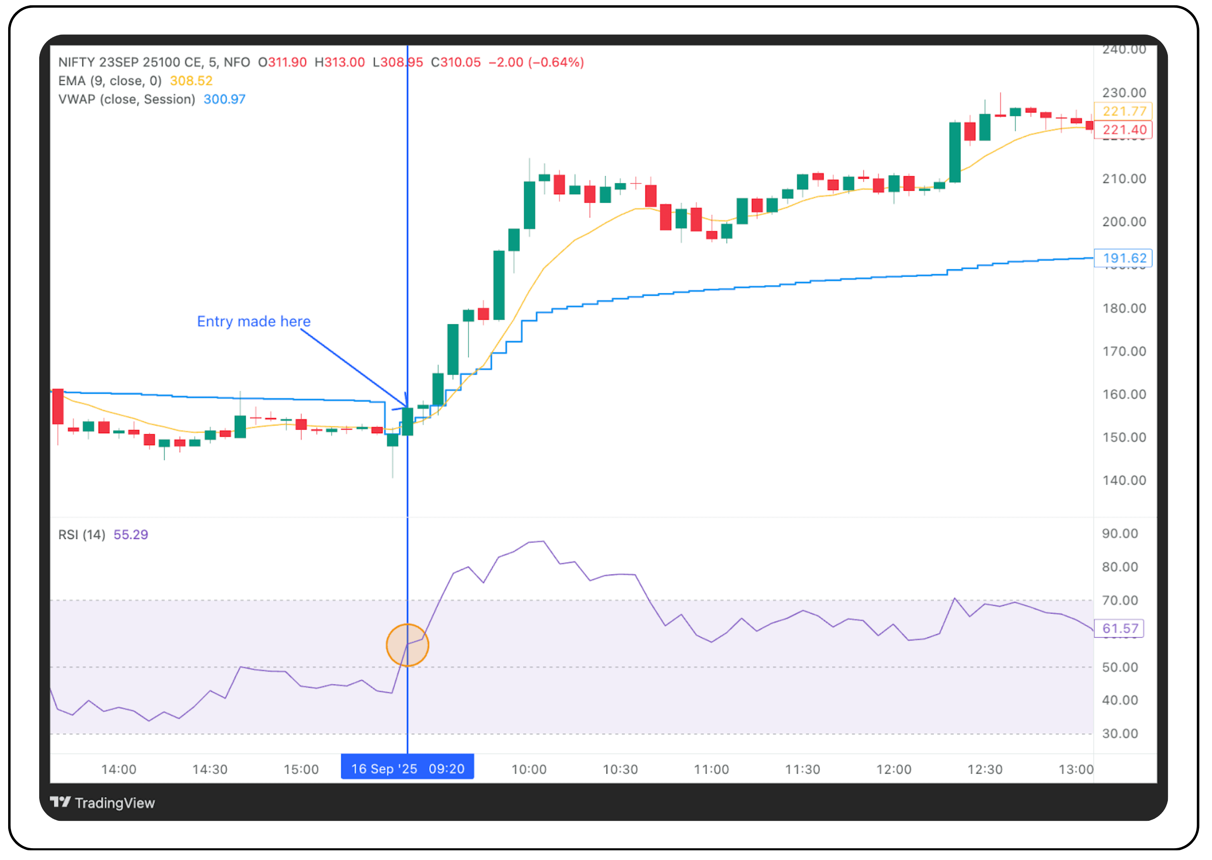Click the 308.52 EMA value in legend
The image size is (1212, 860).
coord(191,81)
